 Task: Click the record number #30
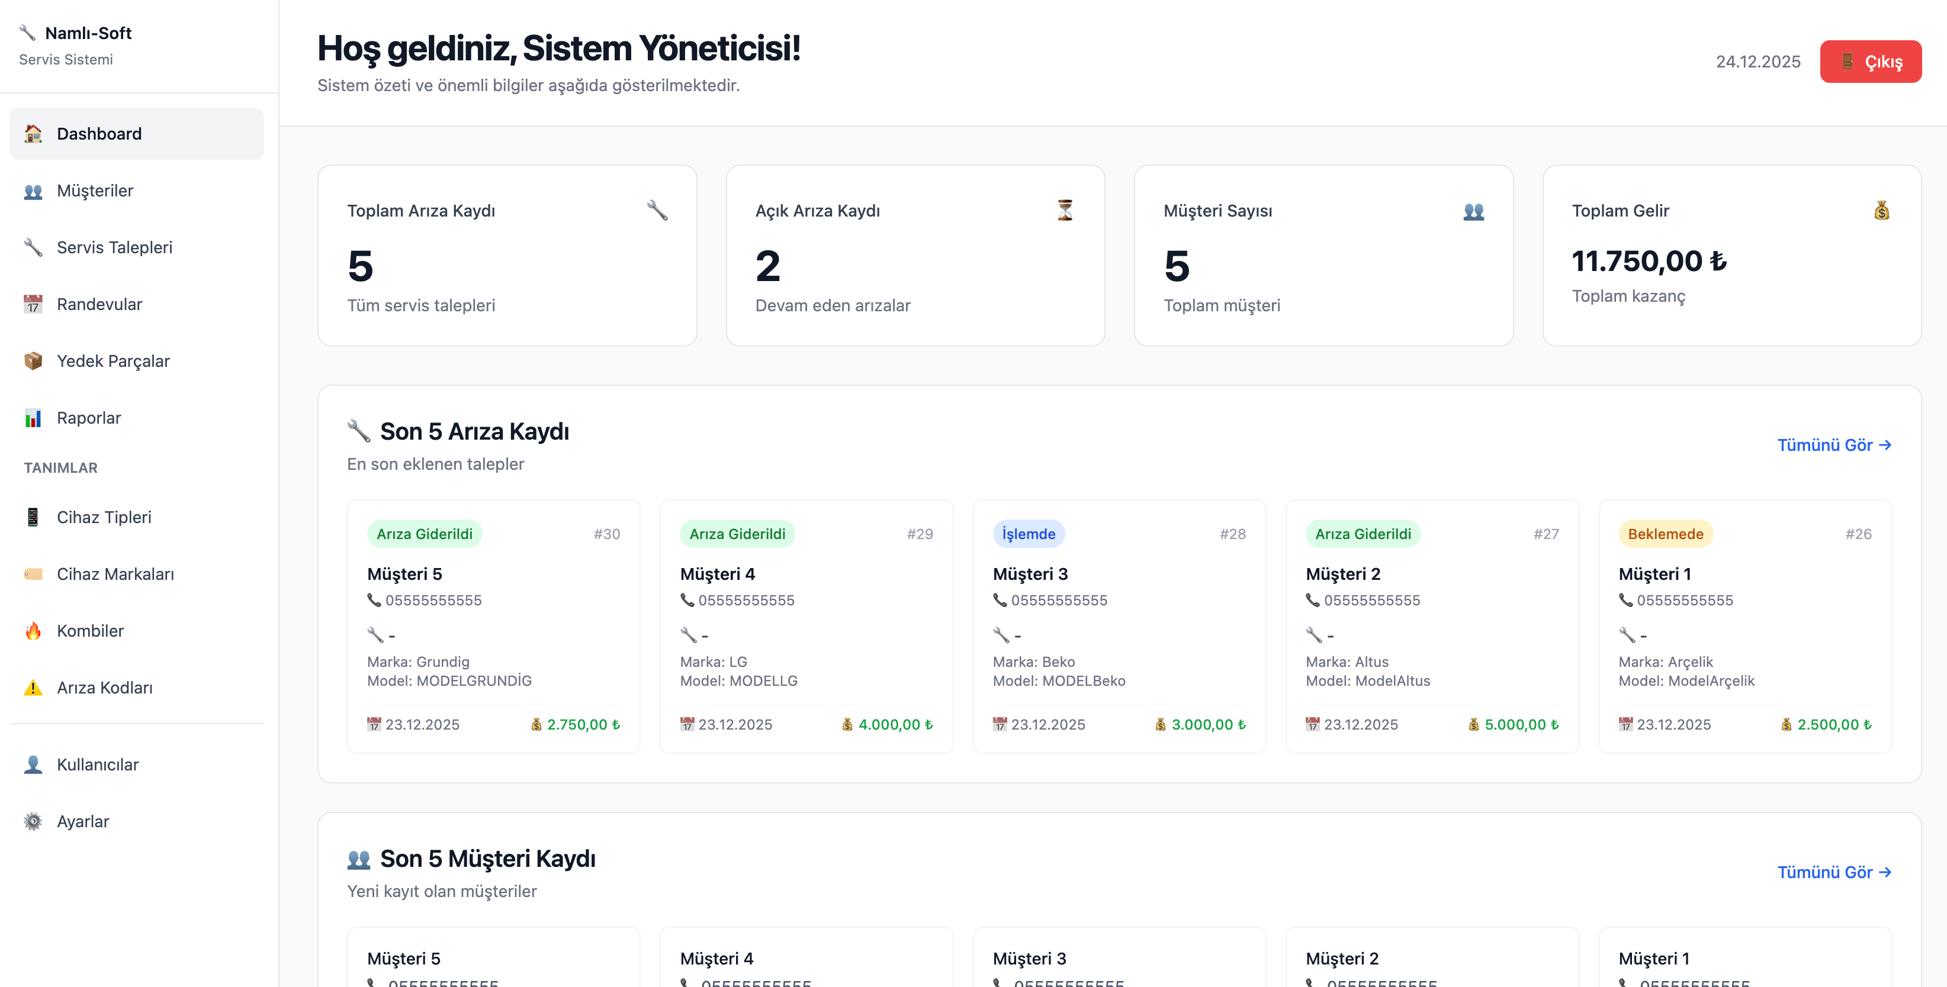(607, 535)
